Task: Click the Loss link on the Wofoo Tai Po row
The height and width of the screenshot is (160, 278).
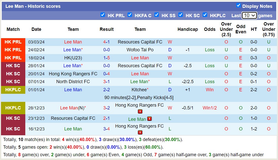Action: pyautogui.click(x=209, y=50)
